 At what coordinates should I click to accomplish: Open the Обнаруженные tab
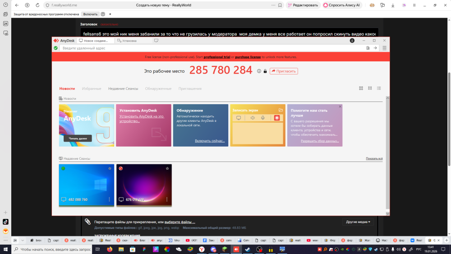pos(158,88)
